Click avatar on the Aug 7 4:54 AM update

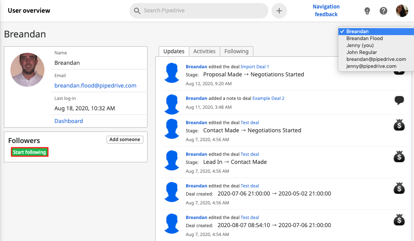click(172, 224)
